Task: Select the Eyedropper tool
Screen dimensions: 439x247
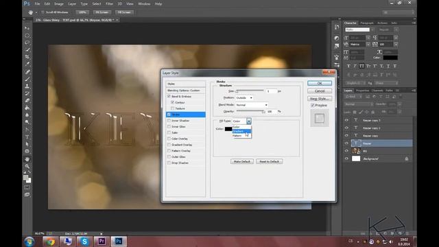Action: point(27,64)
